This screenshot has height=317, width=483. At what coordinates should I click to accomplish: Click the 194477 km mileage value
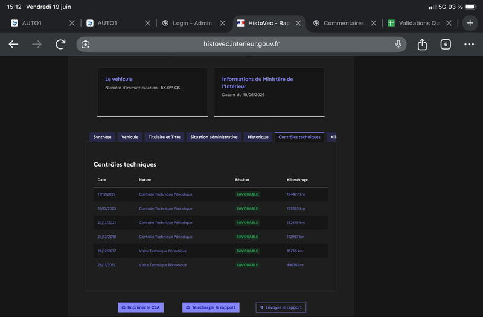(296, 194)
